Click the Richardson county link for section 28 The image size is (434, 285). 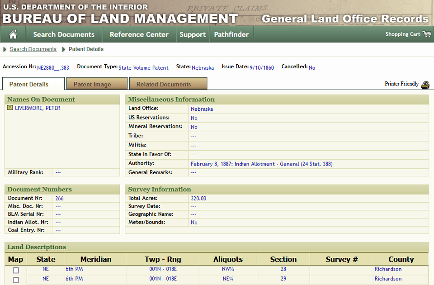[x=388, y=269]
